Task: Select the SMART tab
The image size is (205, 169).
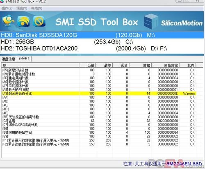Action: pos(24,59)
